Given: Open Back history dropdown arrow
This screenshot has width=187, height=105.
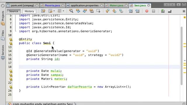Looking at the screenshot, I should 54,11.
